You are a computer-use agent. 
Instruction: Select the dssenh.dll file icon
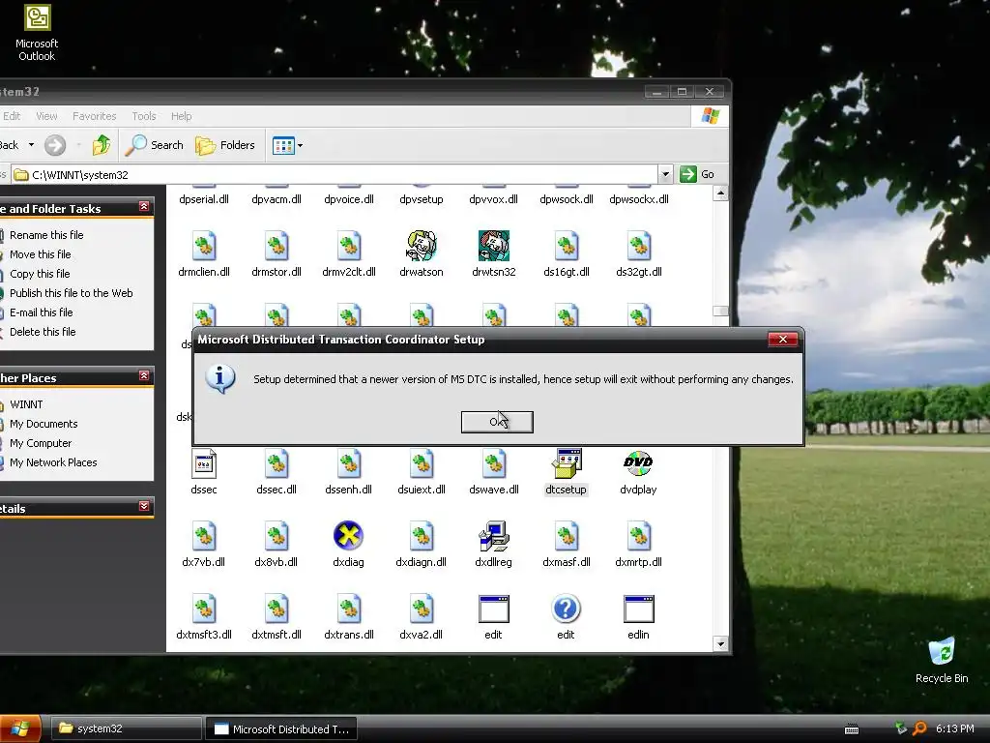pos(348,463)
